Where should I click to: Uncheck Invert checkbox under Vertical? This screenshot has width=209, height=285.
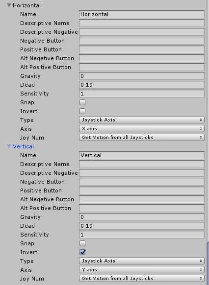coord(82,252)
